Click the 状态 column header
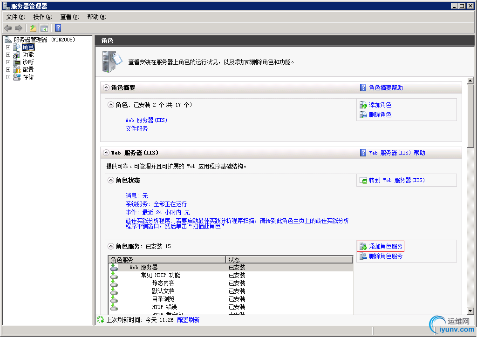 point(289,260)
